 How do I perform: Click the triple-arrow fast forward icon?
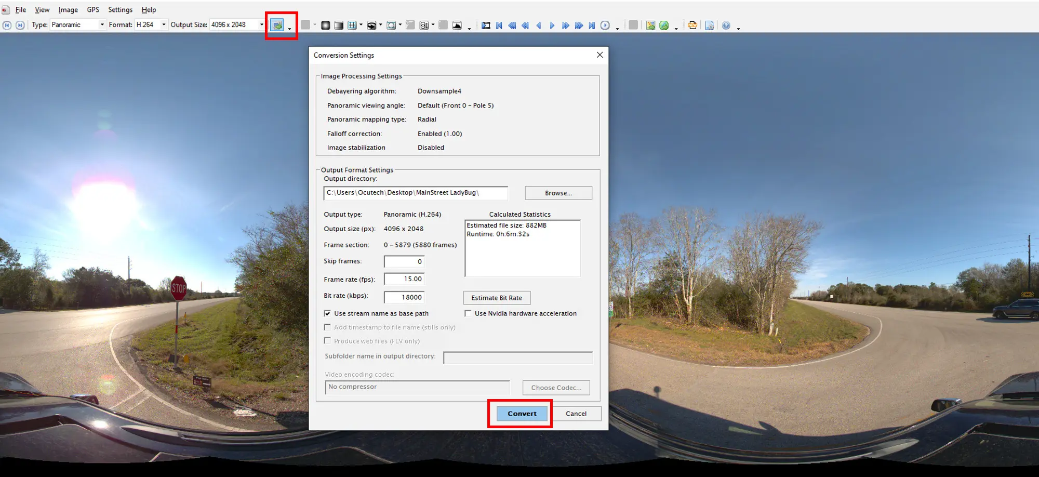click(x=579, y=25)
